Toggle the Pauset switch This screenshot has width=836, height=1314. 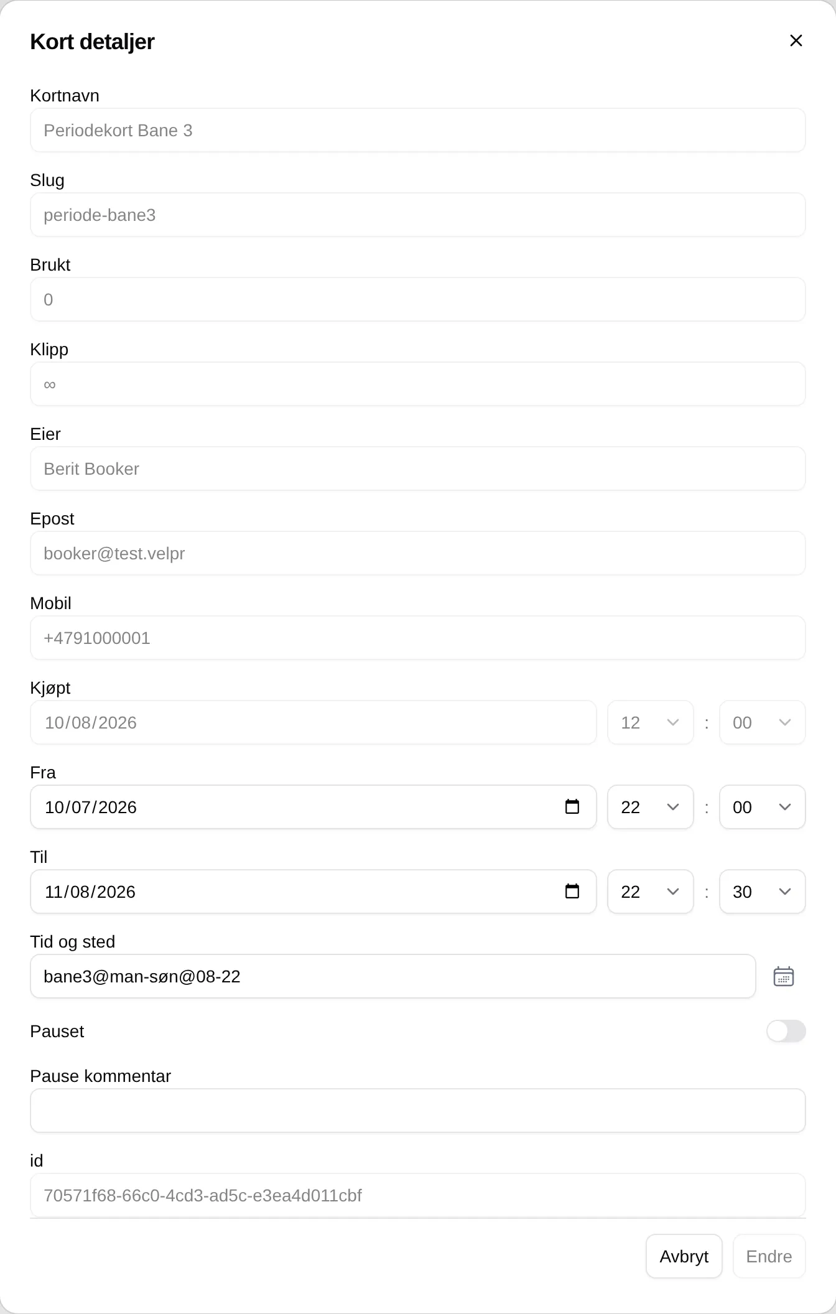[x=786, y=1031]
